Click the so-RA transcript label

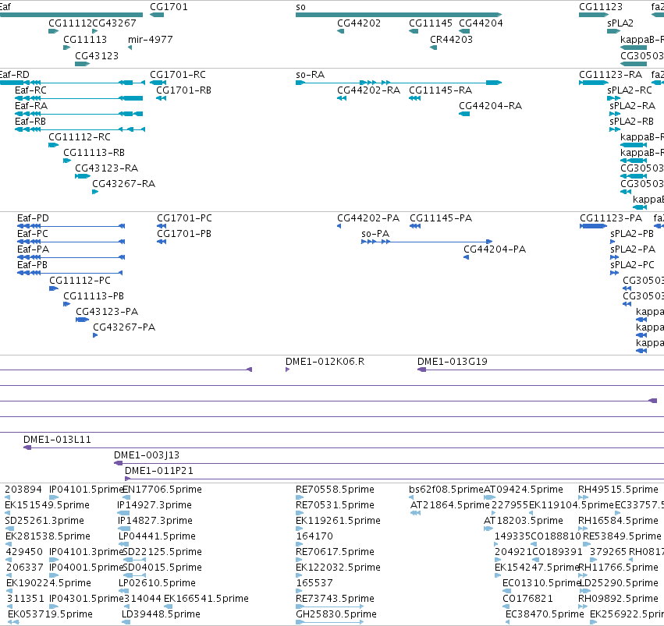tap(310, 75)
